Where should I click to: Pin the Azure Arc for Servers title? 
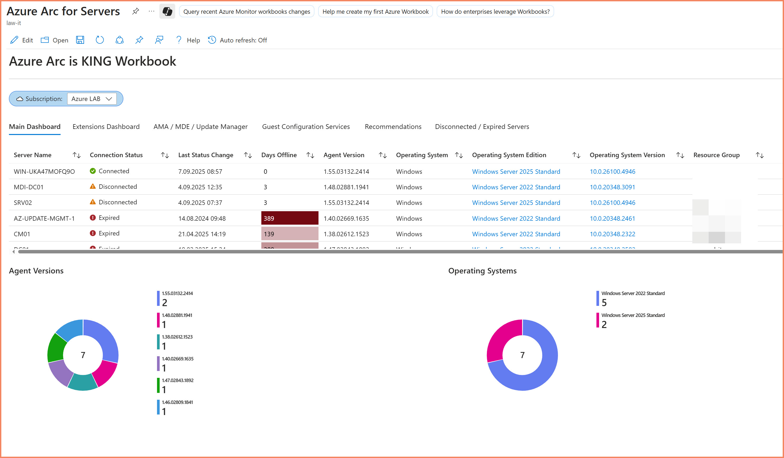[135, 12]
